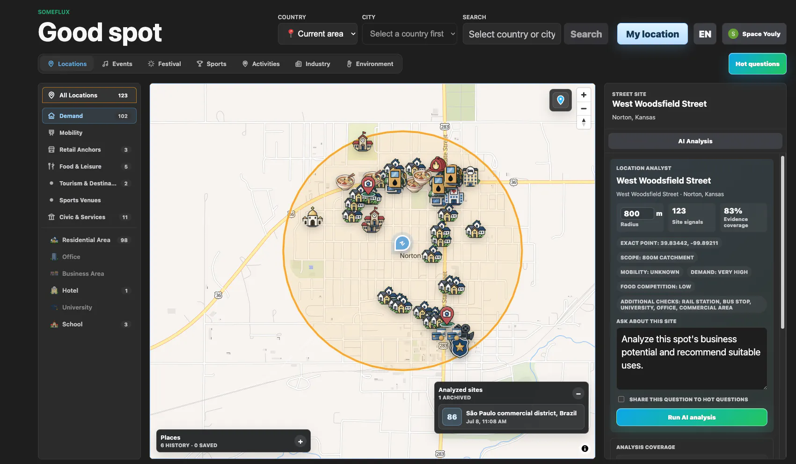Toggle Tourism & Destinations filter

tap(89, 183)
